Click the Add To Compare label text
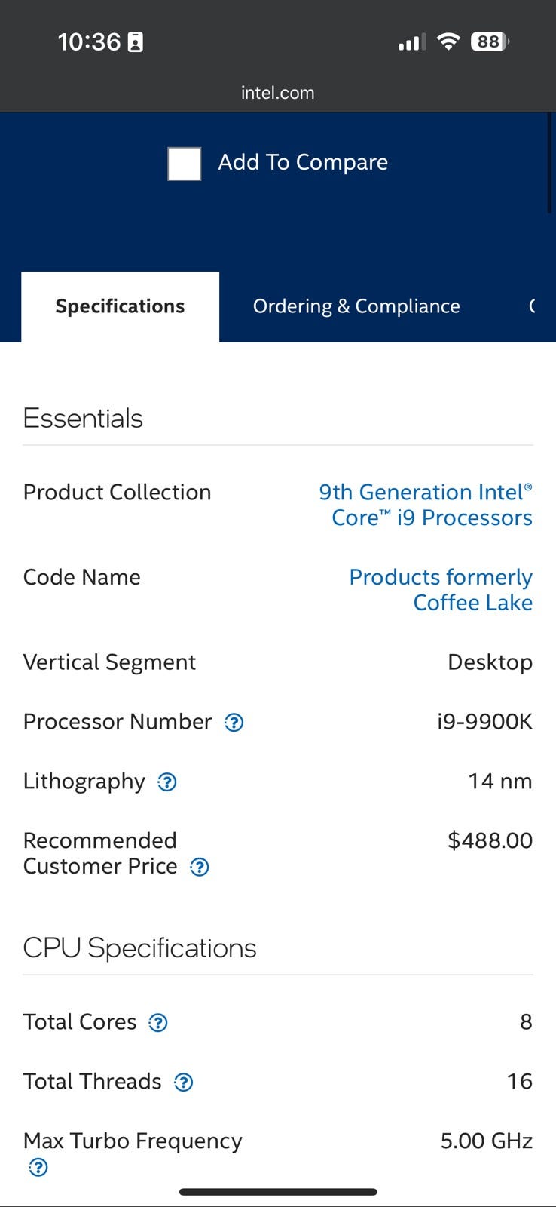Screen dimensions: 556x1207 coord(303,162)
